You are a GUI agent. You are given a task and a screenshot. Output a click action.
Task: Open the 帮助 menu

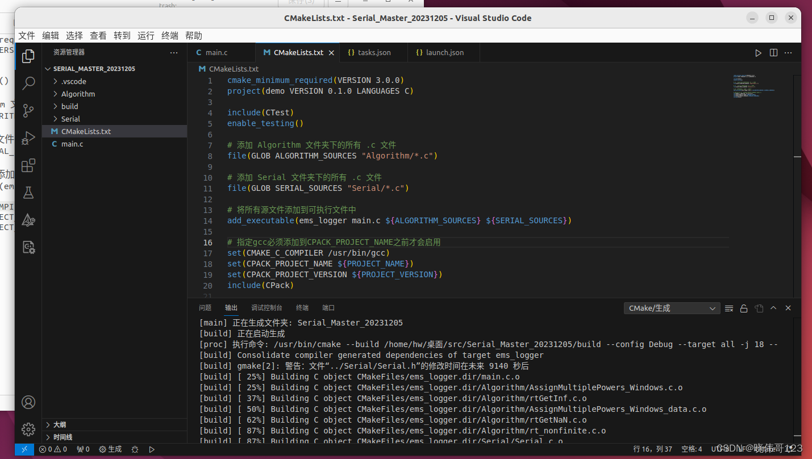click(x=194, y=36)
